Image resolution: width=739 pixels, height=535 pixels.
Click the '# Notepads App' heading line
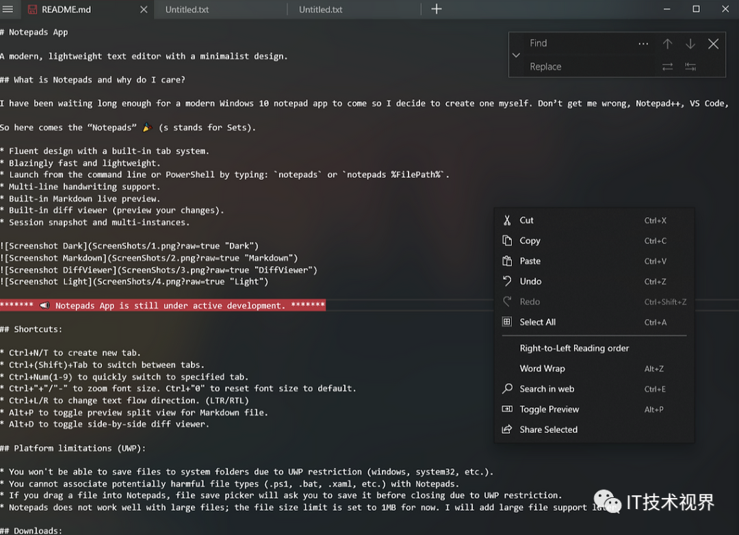[34, 32]
